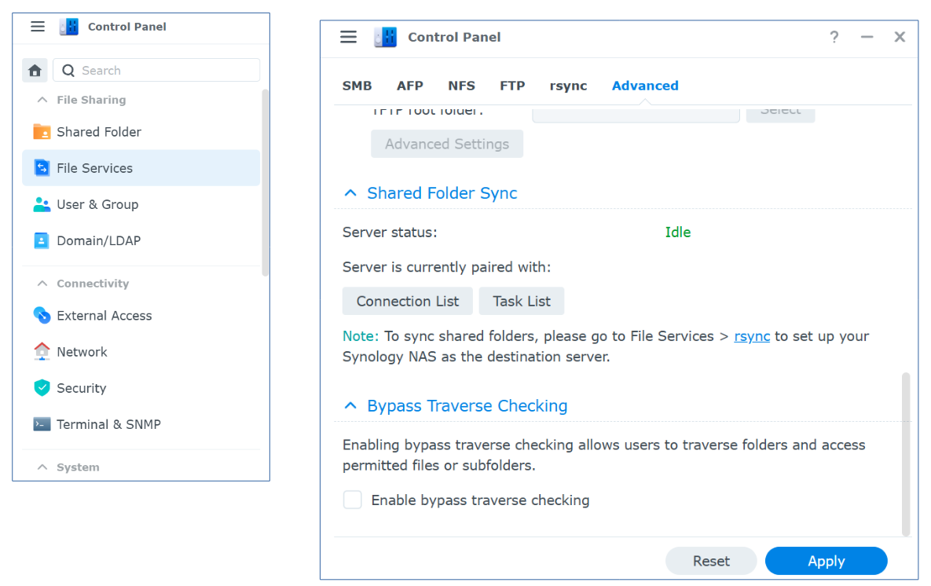
Task: Open Terminal & SNMP icon
Action: click(42, 424)
